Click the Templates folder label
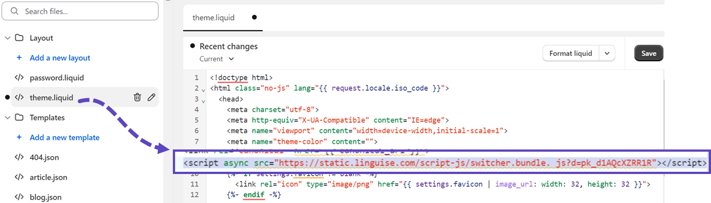The height and width of the screenshot is (203, 711). point(47,118)
